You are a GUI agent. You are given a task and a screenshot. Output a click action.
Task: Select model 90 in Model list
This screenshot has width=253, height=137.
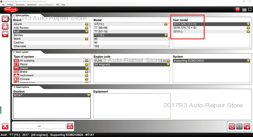coord(131,42)
